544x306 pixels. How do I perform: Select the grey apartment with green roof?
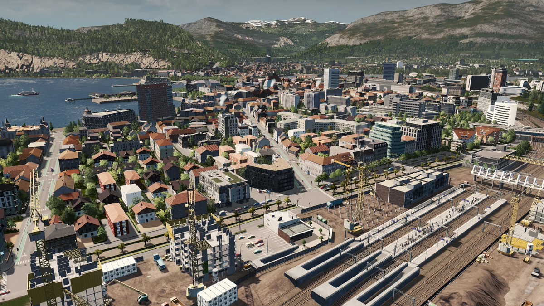point(224,185)
